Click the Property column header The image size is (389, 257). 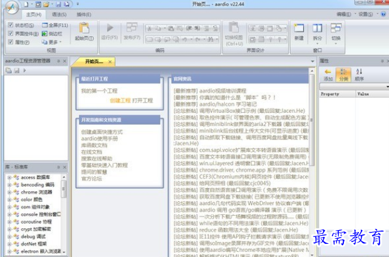(x=337, y=94)
